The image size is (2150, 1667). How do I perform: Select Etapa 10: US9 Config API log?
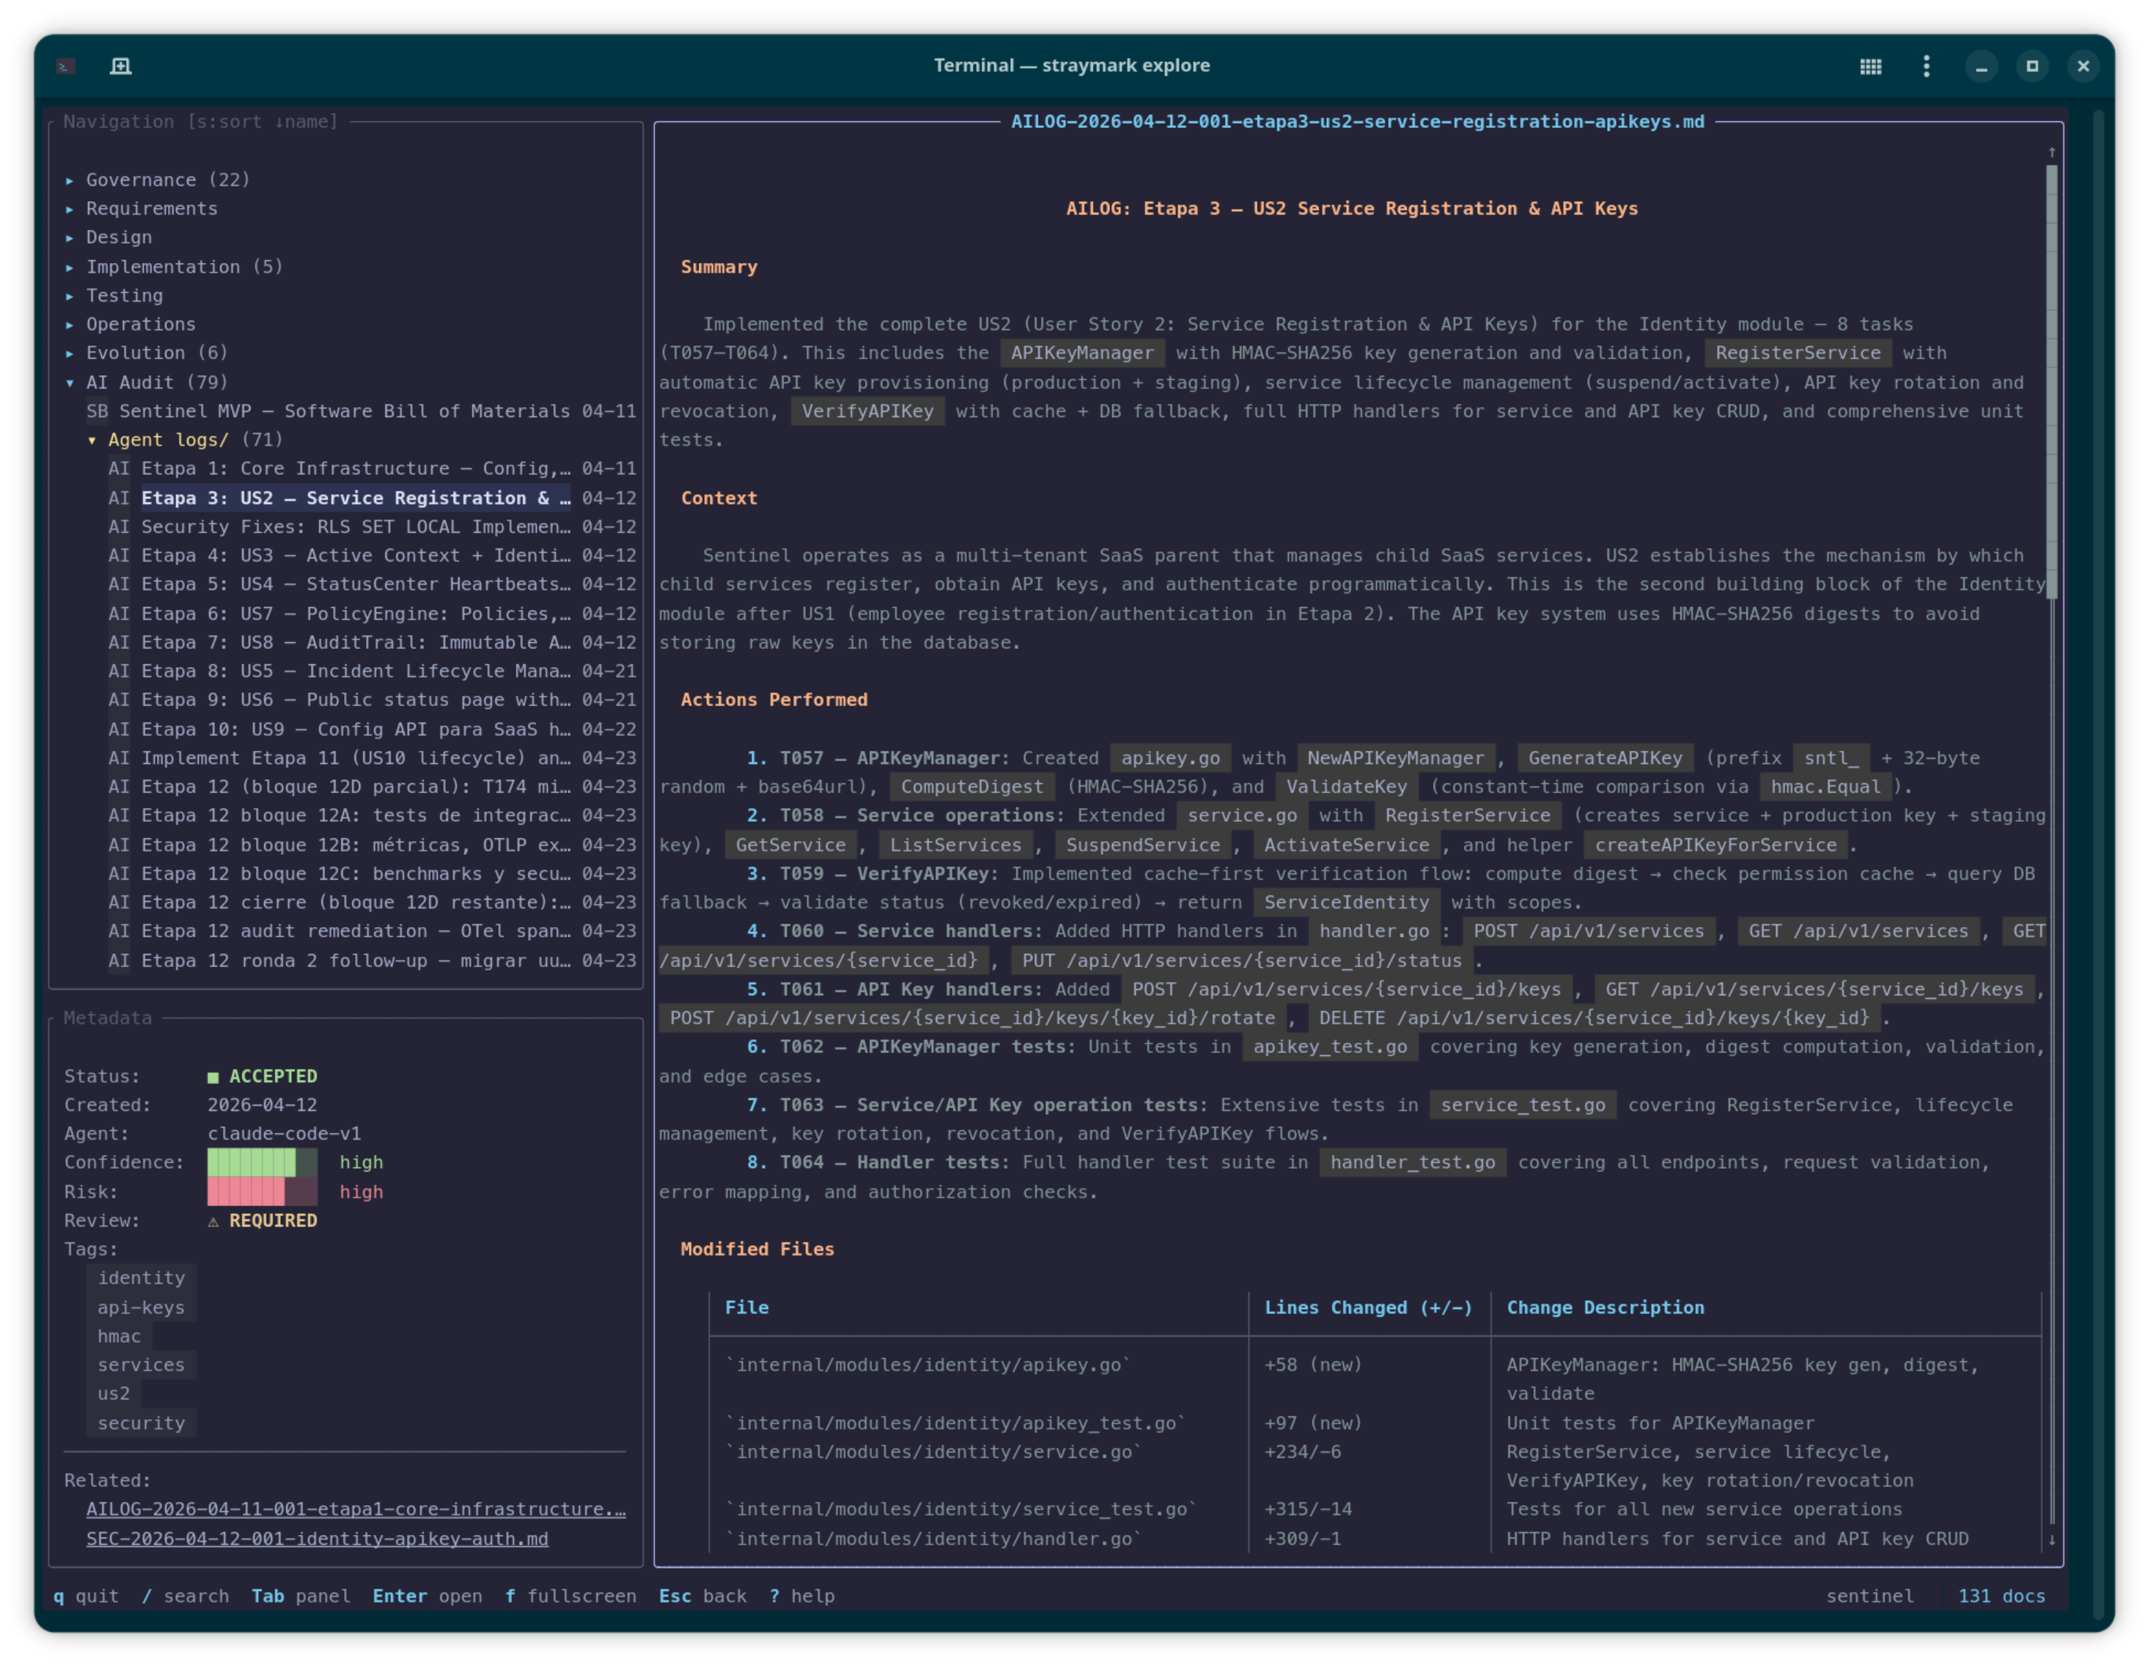(x=372, y=729)
